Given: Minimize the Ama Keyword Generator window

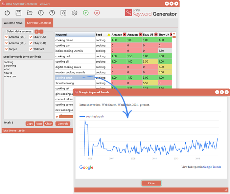Looking at the screenshot, I should pos(167,4).
